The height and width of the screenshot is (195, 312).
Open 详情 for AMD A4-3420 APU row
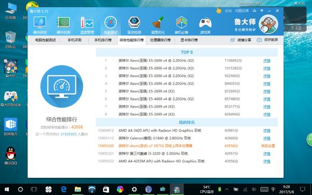coord(267,131)
